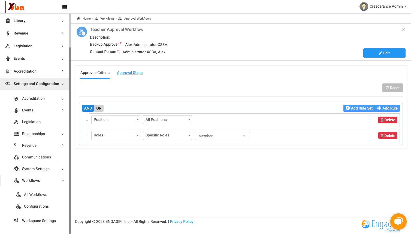Toggle the OR condition
This screenshot has height=234, width=411.
pos(99,108)
